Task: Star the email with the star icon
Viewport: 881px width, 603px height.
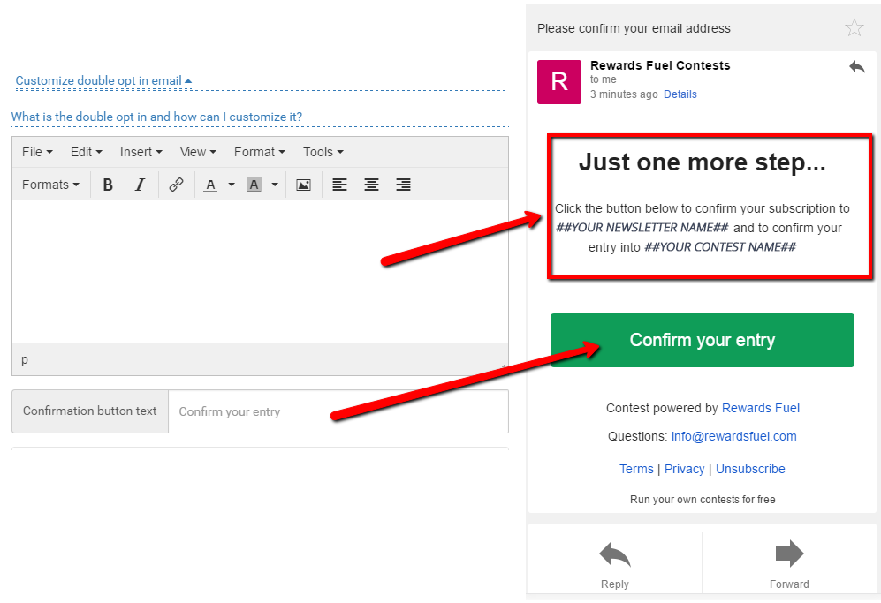Action: pyautogui.click(x=854, y=27)
